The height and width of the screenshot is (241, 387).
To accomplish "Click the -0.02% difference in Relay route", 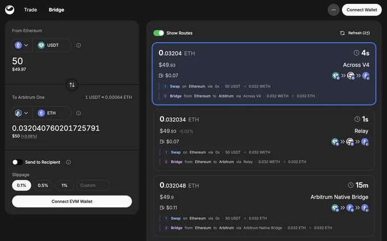I will click(186, 131).
